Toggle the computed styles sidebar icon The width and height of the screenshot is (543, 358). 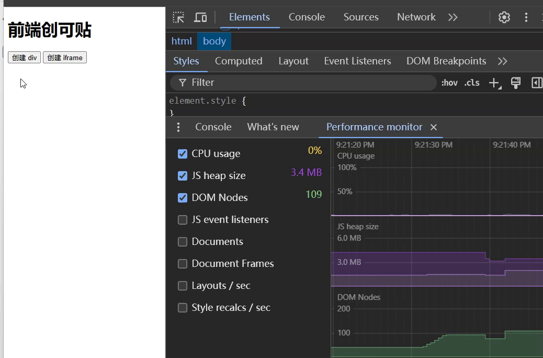tap(537, 83)
